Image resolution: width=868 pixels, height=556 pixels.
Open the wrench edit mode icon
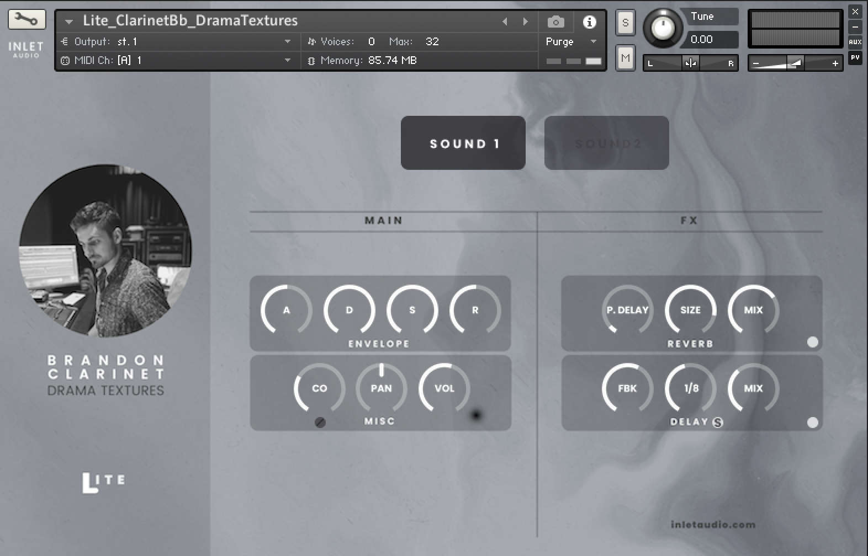pos(27,20)
